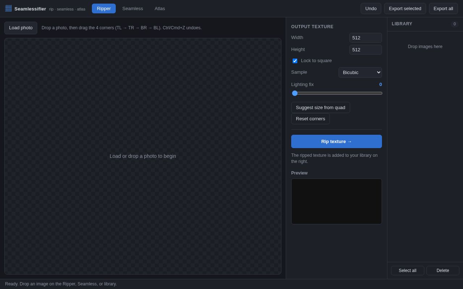Click the 'Drop a photo, then drag' hint text
Viewport: 463px width, 289px height.
click(x=122, y=28)
